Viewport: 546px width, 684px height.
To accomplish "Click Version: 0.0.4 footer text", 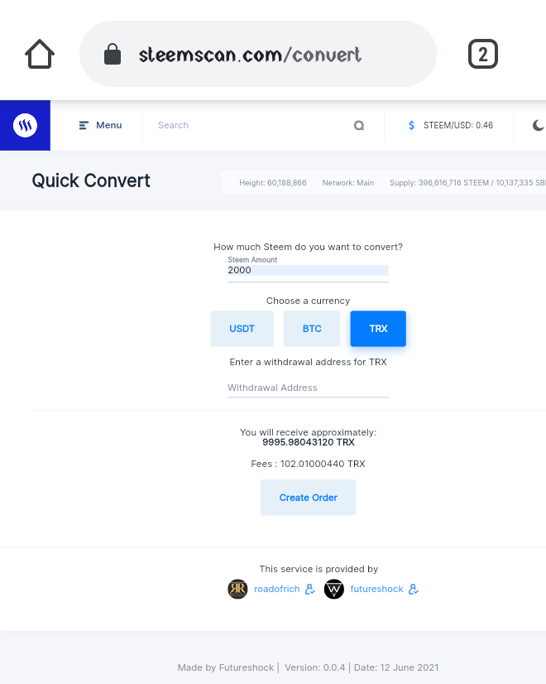I will pyautogui.click(x=314, y=667).
